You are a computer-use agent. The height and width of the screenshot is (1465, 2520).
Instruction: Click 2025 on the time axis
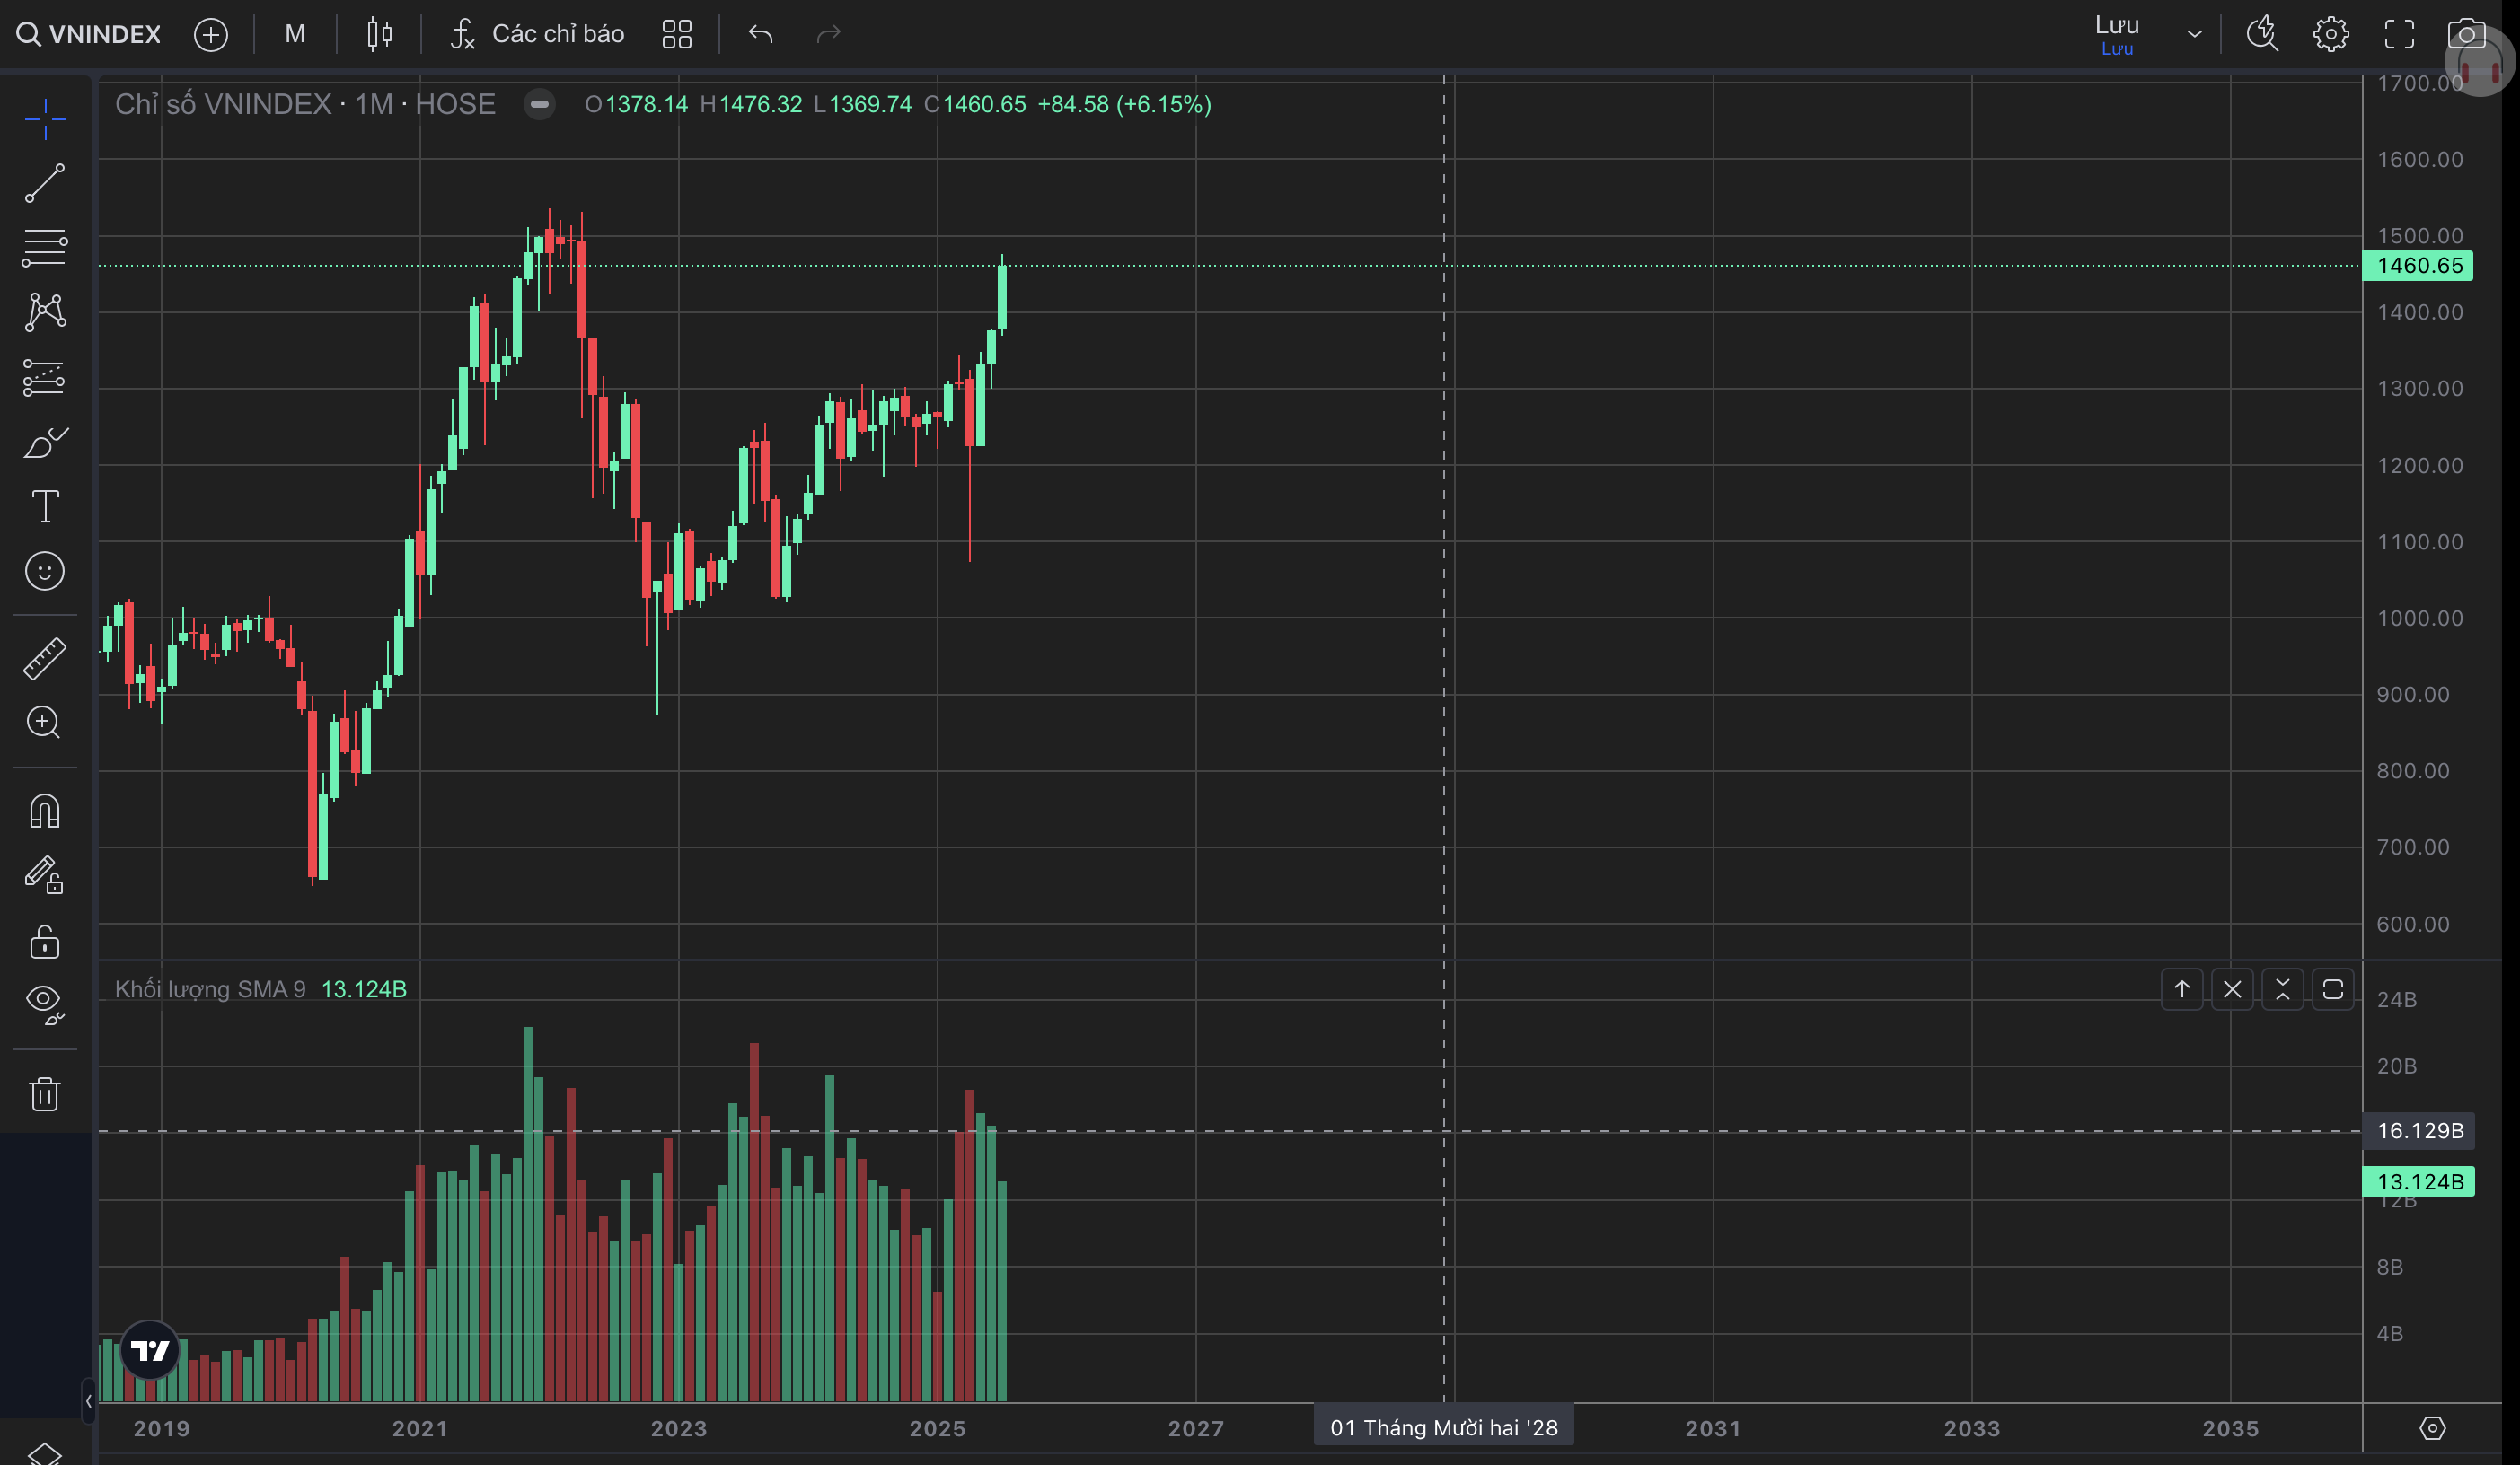937,1429
